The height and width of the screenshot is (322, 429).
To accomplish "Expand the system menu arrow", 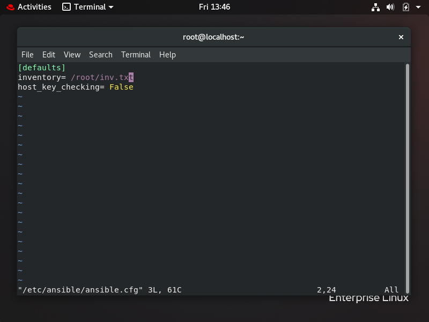I will tap(418, 7).
